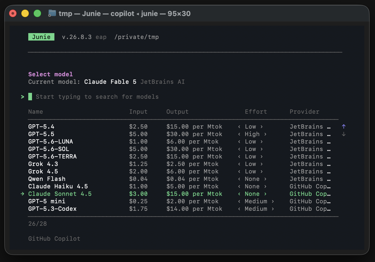This screenshot has height=262, width=375.
Task: Click the Output column header
Action: coord(178,112)
